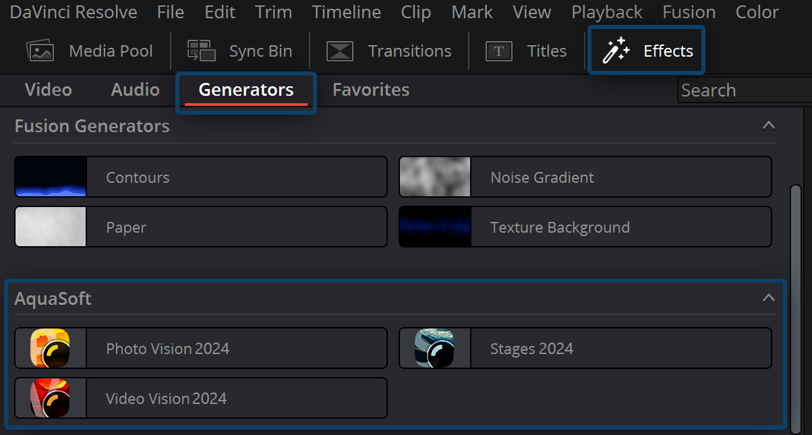Image resolution: width=812 pixels, height=435 pixels.
Task: Click the Photo Vision 2024 app icon
Action: pos(50,348)
